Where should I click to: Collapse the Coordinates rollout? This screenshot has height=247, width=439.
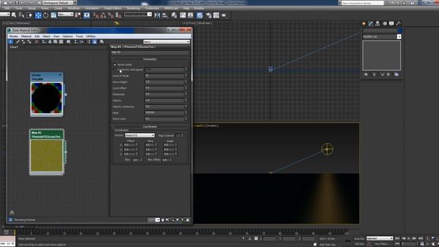tap(150, 126)
